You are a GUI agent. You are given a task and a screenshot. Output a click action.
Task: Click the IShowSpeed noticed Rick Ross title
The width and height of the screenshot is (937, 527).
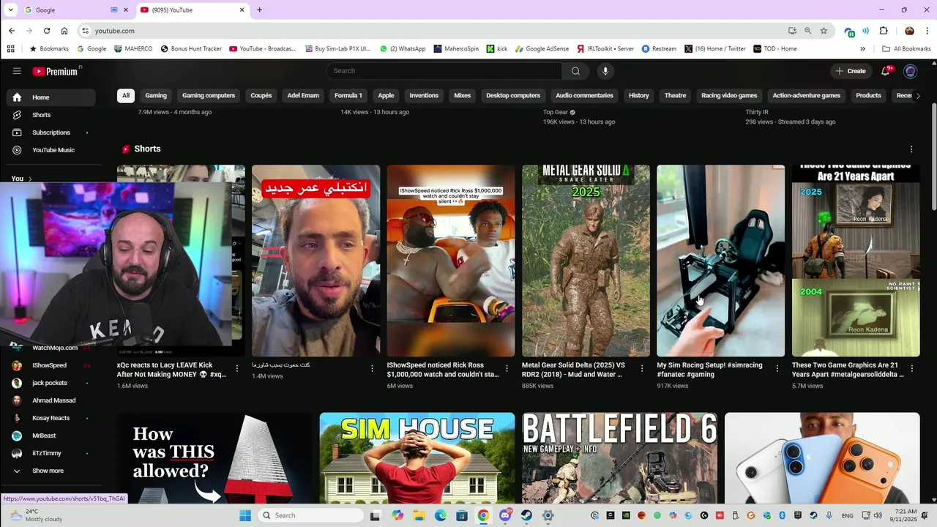pos(444,370)
